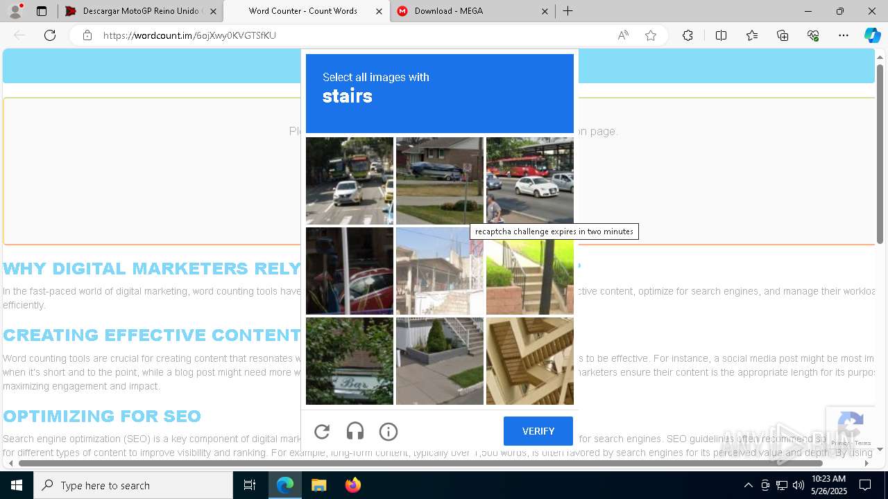Open Microsoft Edge from taskbar

click(285, 485)
